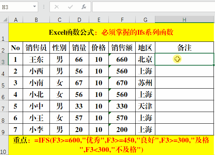Screen dimensions: 215x155
Task: Click the empty remarks cell in row 9
Action: 184,129
